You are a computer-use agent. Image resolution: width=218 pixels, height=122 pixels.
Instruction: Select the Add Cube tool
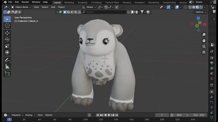click(7, 74)
